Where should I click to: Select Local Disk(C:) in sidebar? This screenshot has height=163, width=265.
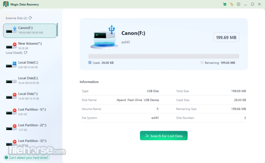tap(30, 65)
